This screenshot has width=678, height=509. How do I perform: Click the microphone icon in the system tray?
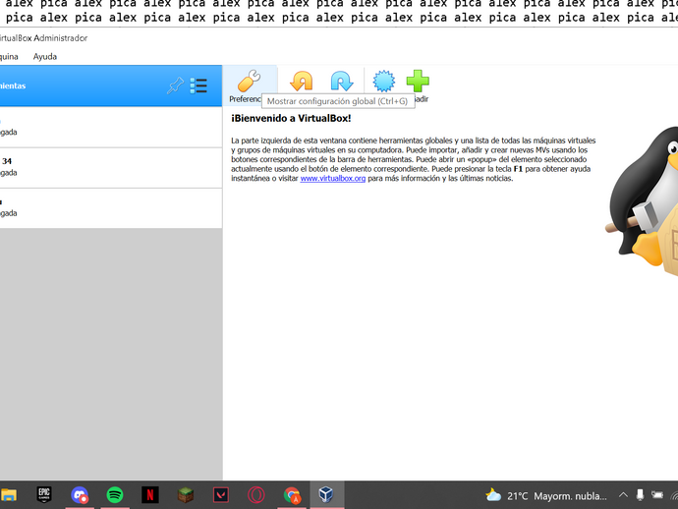pos(641,494)
